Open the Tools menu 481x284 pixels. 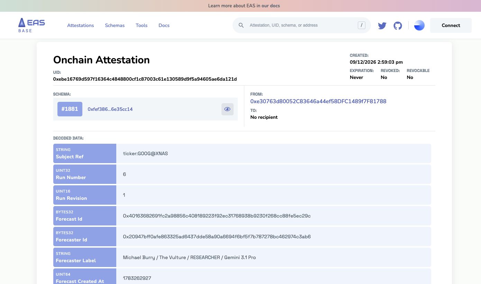142,25
